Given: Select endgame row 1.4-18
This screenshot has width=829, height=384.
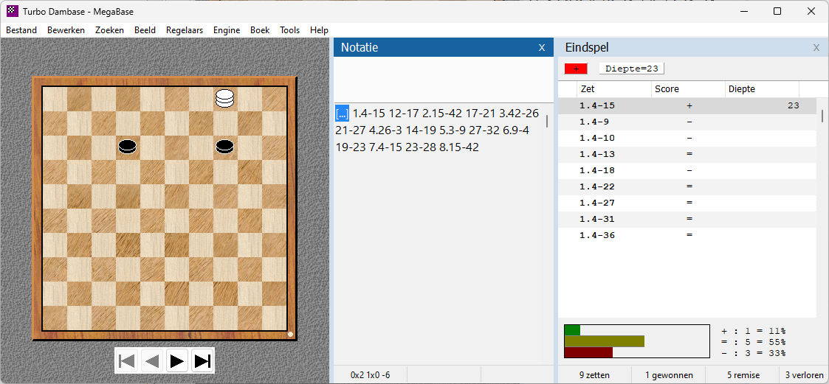Looking at the screenshot, I should click(687, 170).
